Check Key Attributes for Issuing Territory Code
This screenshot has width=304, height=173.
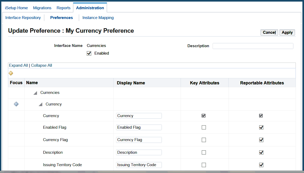204,165
